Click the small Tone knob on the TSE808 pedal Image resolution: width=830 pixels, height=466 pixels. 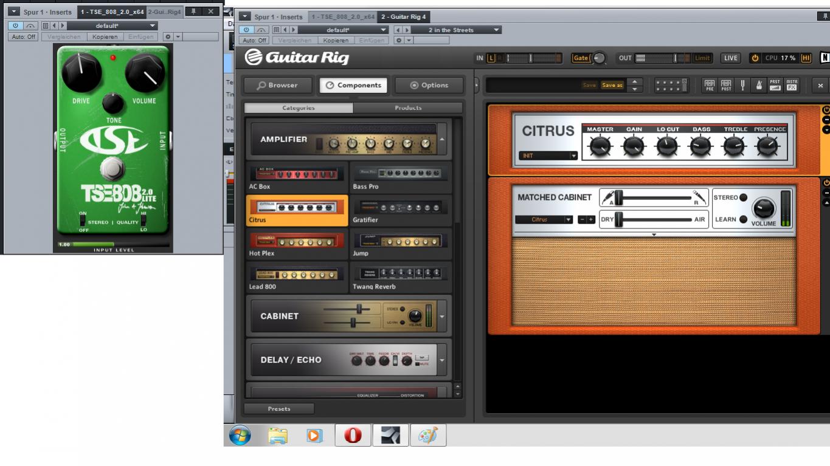[x=113, y=104]
